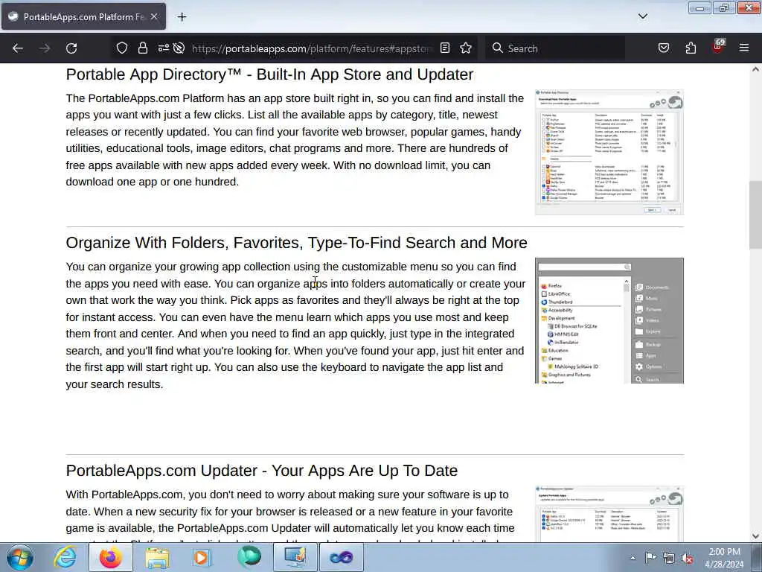Image resolution: width=762 pixels, height=572 pixels.
Task: Open a new tab with plus button
Action: [182, 17]
